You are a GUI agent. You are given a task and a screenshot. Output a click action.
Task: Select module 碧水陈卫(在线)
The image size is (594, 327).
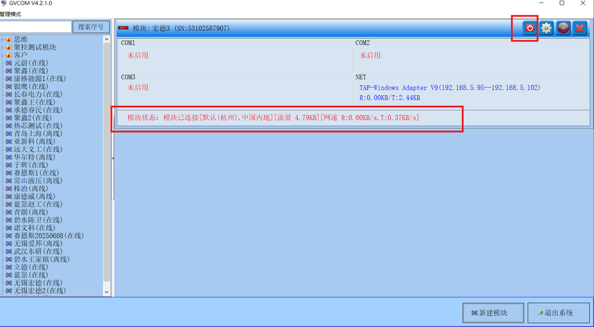tap(38, 220)
